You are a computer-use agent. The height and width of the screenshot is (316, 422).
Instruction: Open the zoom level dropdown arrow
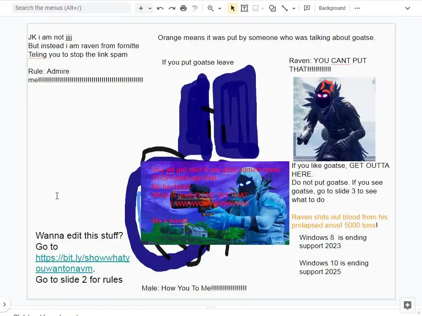click(x=220, y=8)
